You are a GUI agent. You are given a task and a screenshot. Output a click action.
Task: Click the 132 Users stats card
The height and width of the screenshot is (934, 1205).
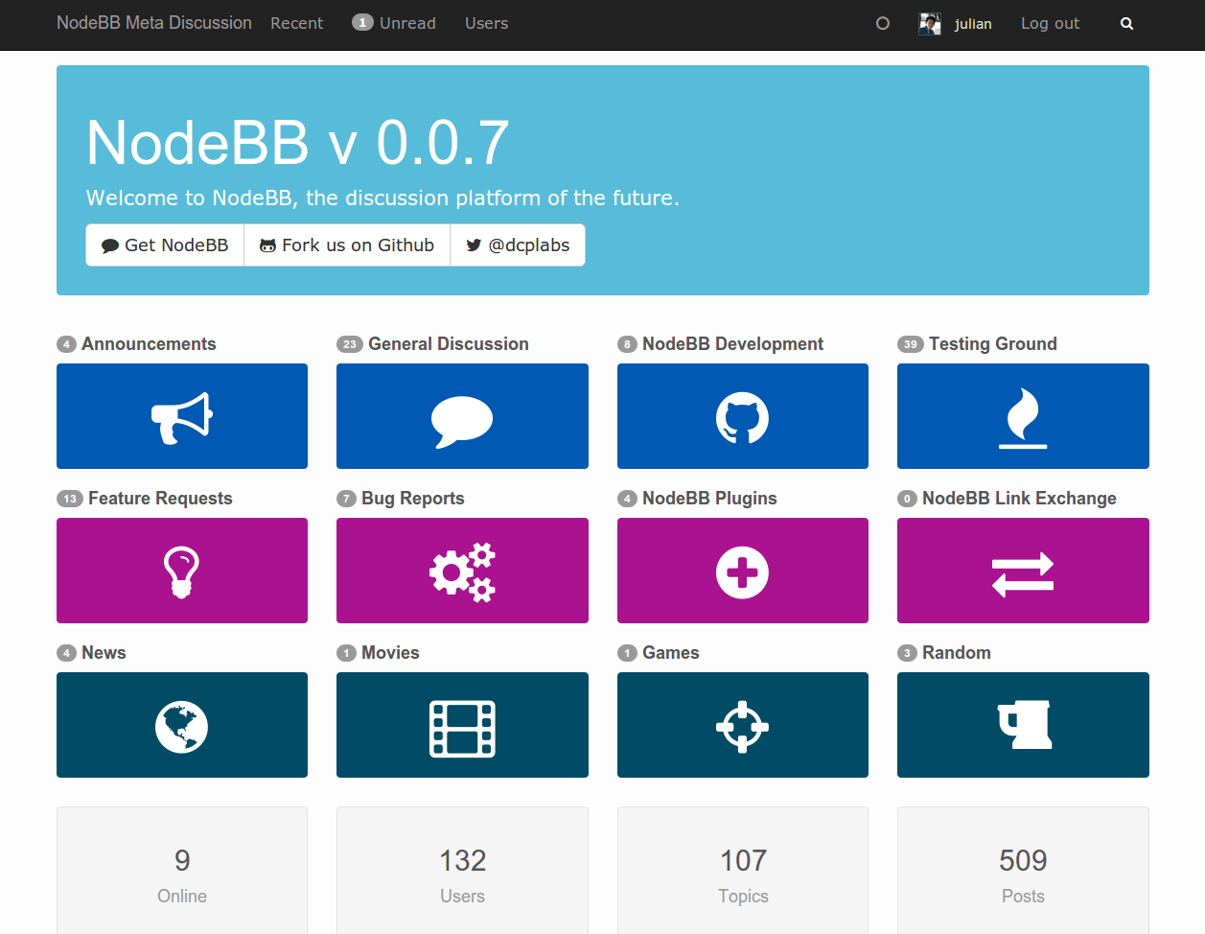[x=462, y=871]
